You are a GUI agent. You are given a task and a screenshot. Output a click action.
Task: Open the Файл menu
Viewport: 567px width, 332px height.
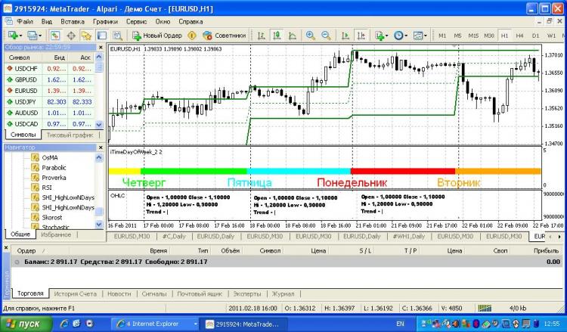pyautogui.click(x=25, y=22)
